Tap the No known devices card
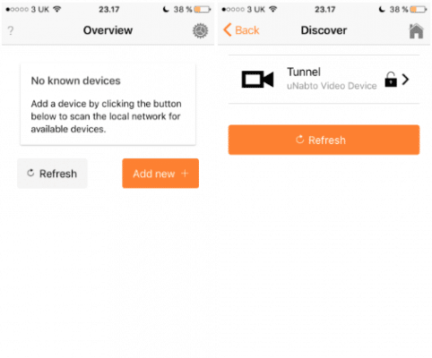The height and width of the screenshot is (358, 432). [108, 105]
